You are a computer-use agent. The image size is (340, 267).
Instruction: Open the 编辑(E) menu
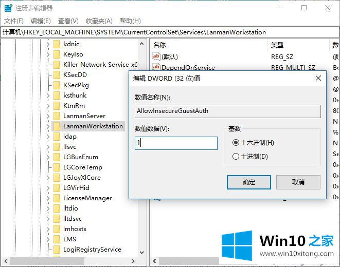pos(41,21)
